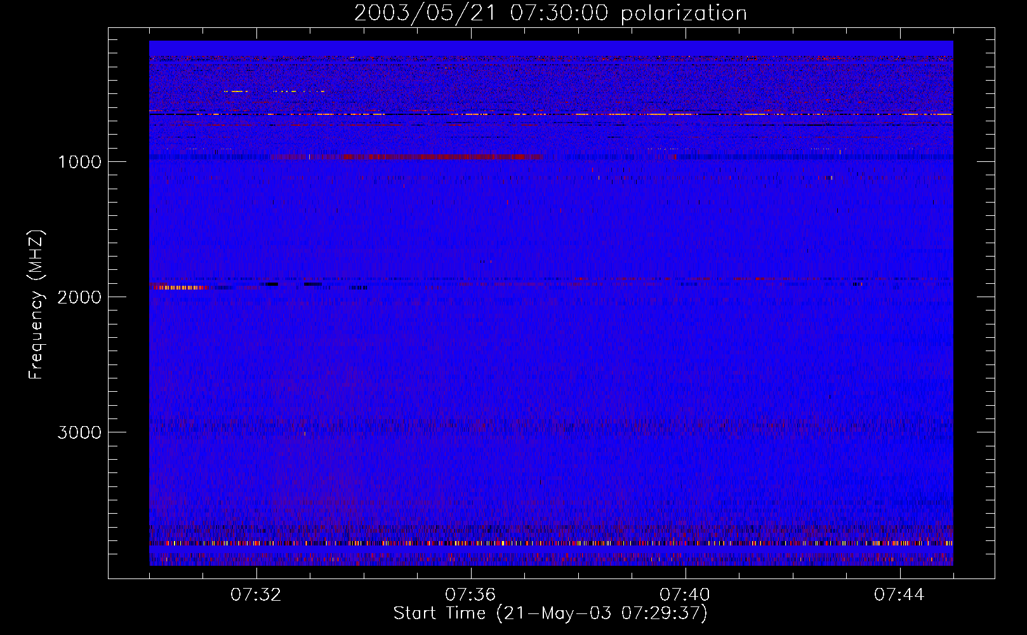
Task: Click the 'Frequency (MHZ)' axis label
Action: point(37,305)
